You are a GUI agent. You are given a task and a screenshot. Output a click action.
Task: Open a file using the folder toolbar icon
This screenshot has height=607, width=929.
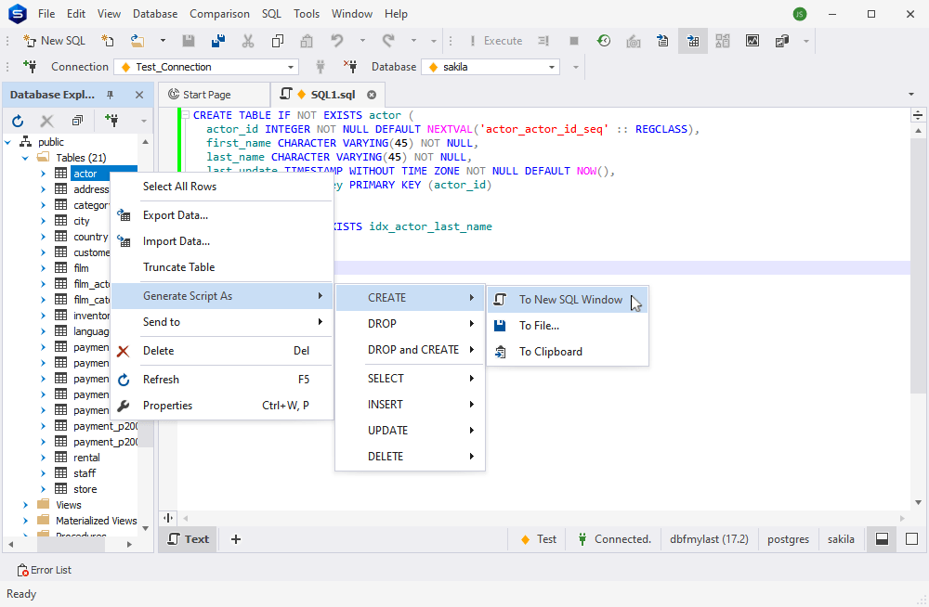[137, 41]
